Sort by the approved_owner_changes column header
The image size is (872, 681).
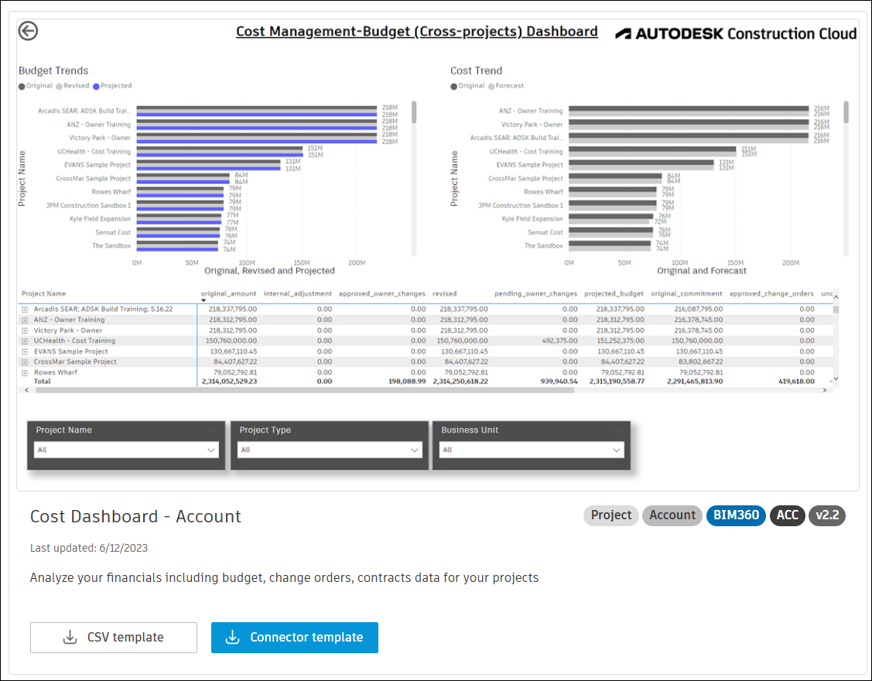pos(382,294)
